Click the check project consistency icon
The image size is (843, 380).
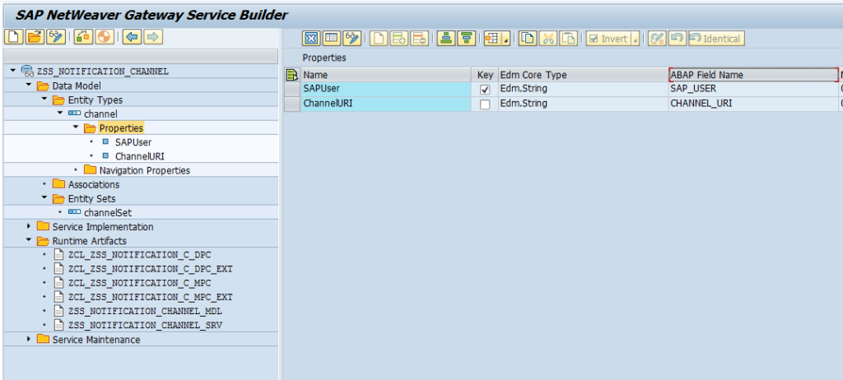pos(83,37)
